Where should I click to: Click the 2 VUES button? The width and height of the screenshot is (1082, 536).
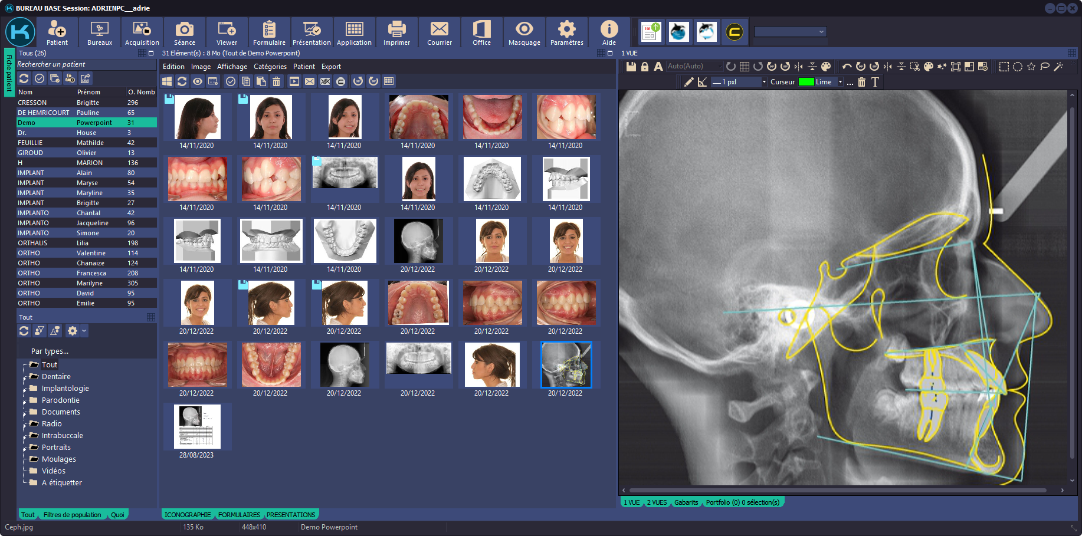(x=657, y=502)
